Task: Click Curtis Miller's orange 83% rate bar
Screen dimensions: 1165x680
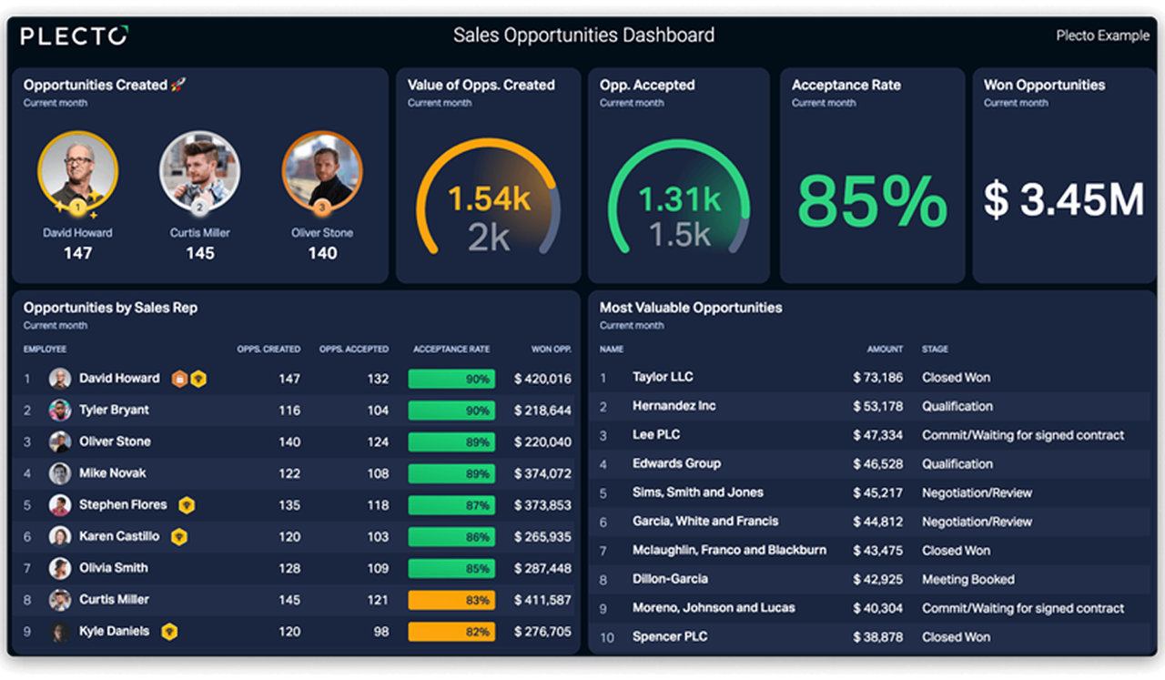Action: 451,600
